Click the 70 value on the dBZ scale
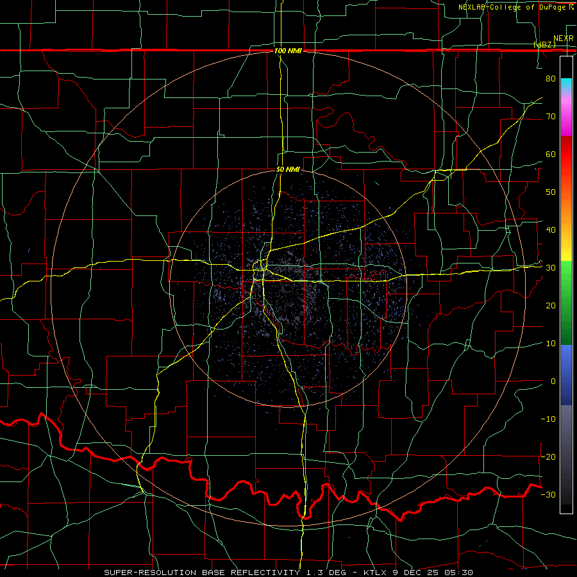577x577 pixels. tap(551, 117)
